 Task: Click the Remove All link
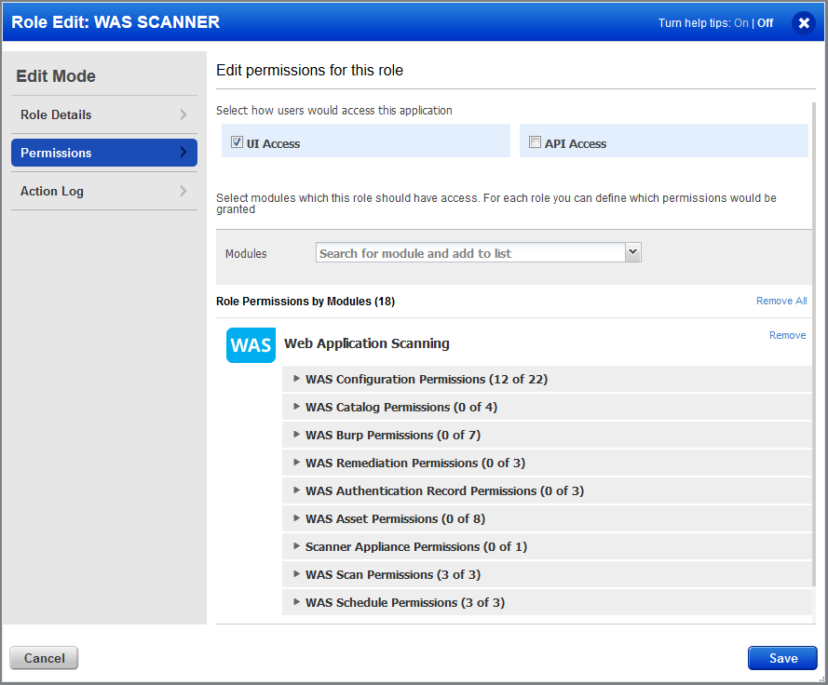click(x=781, y=301)
